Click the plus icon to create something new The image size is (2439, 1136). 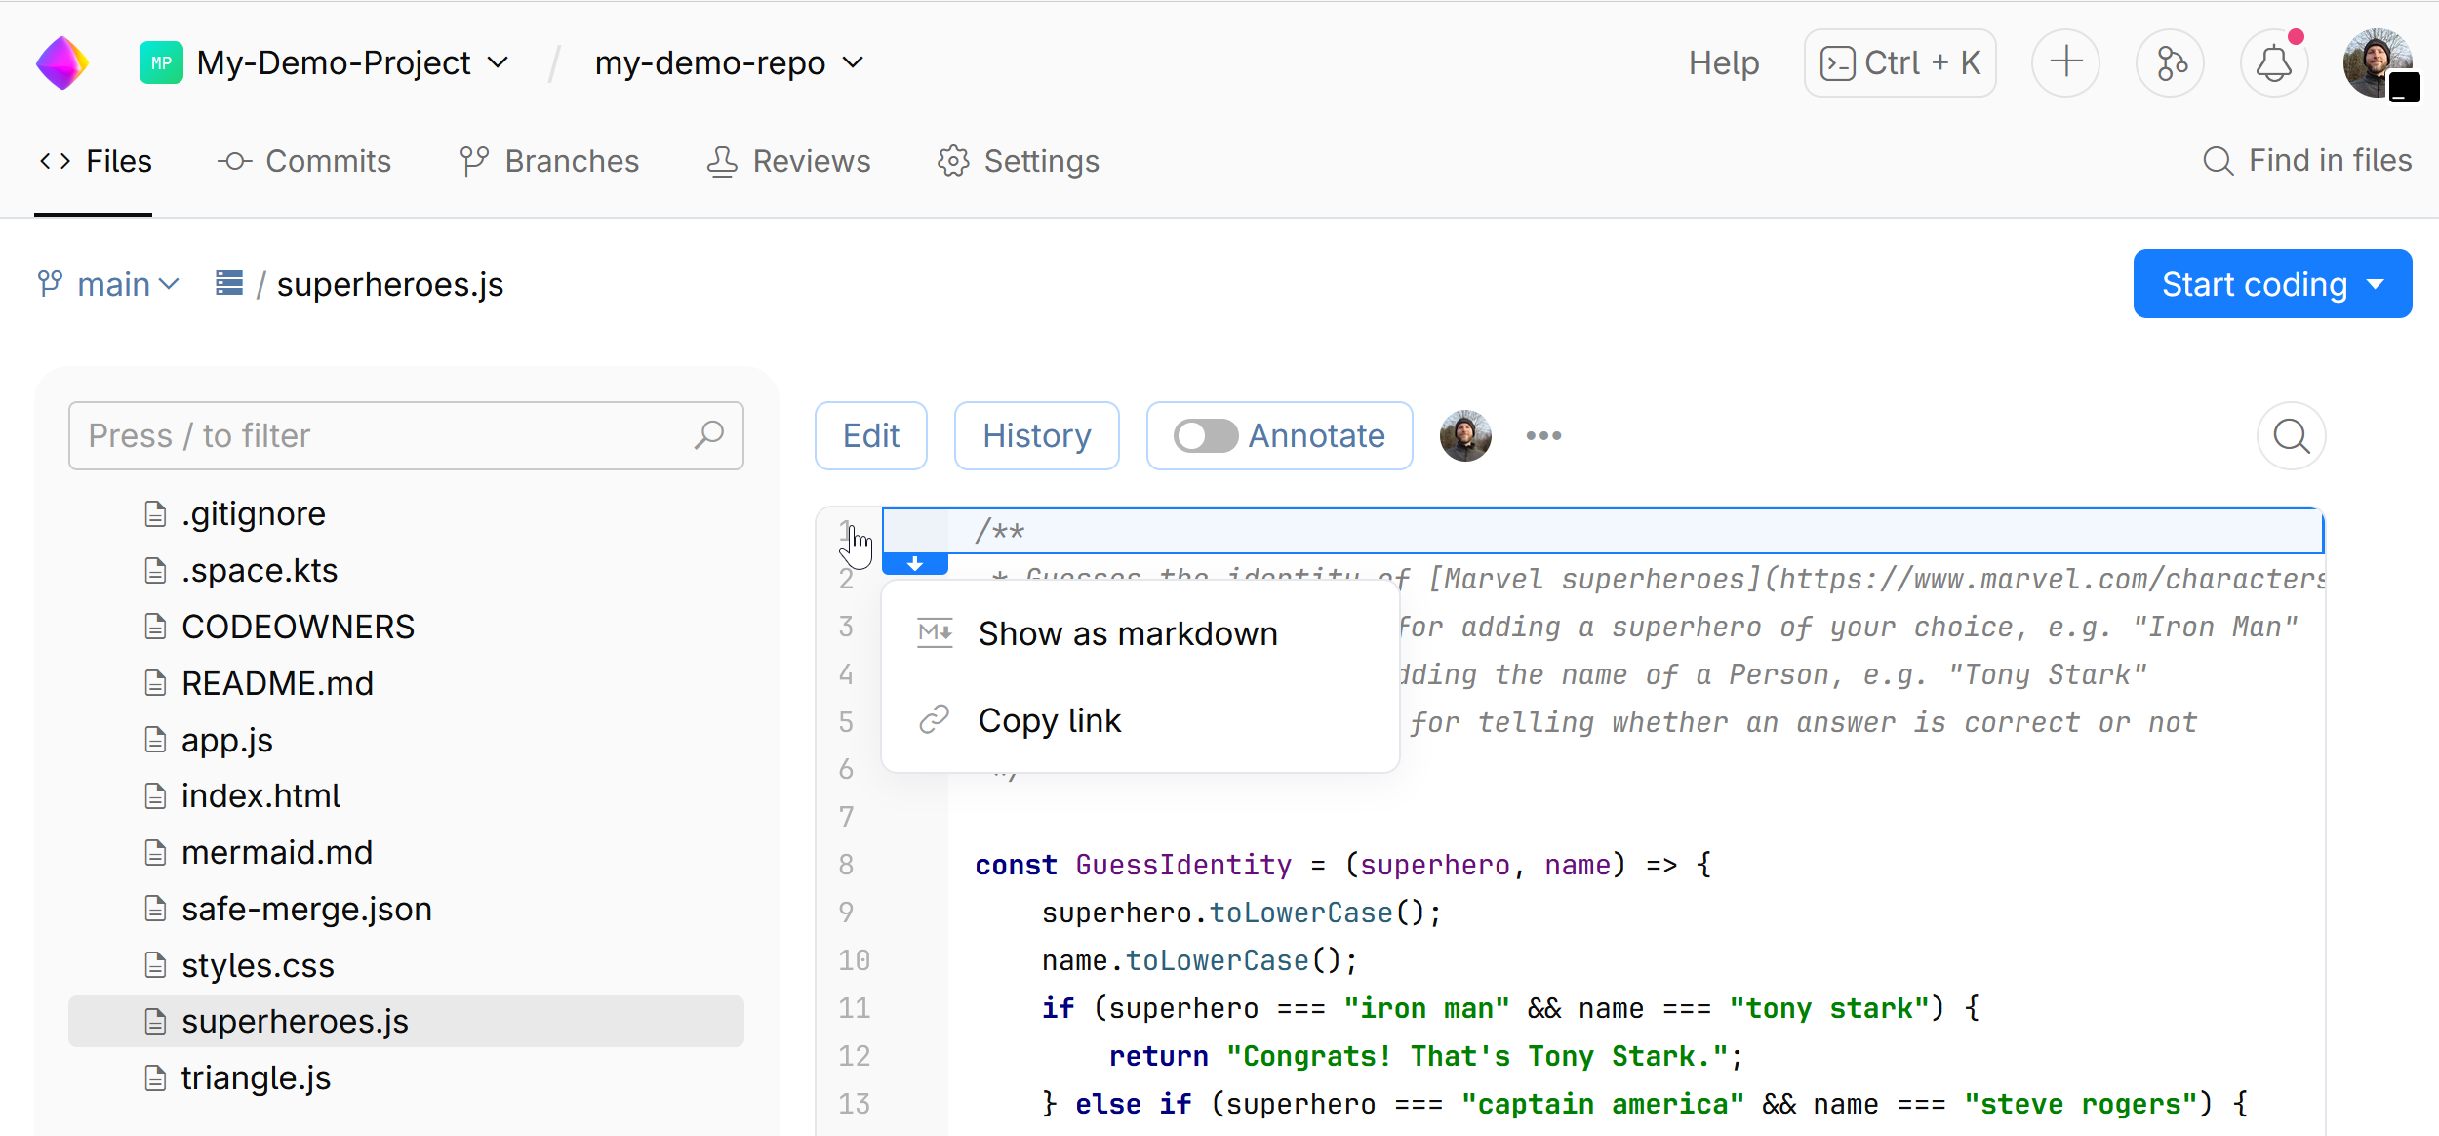tap(2065, 62)
